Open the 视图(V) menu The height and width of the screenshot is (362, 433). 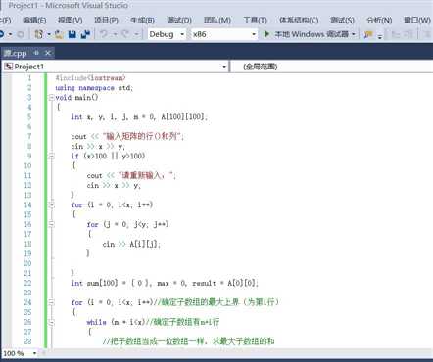coord(70,21)
